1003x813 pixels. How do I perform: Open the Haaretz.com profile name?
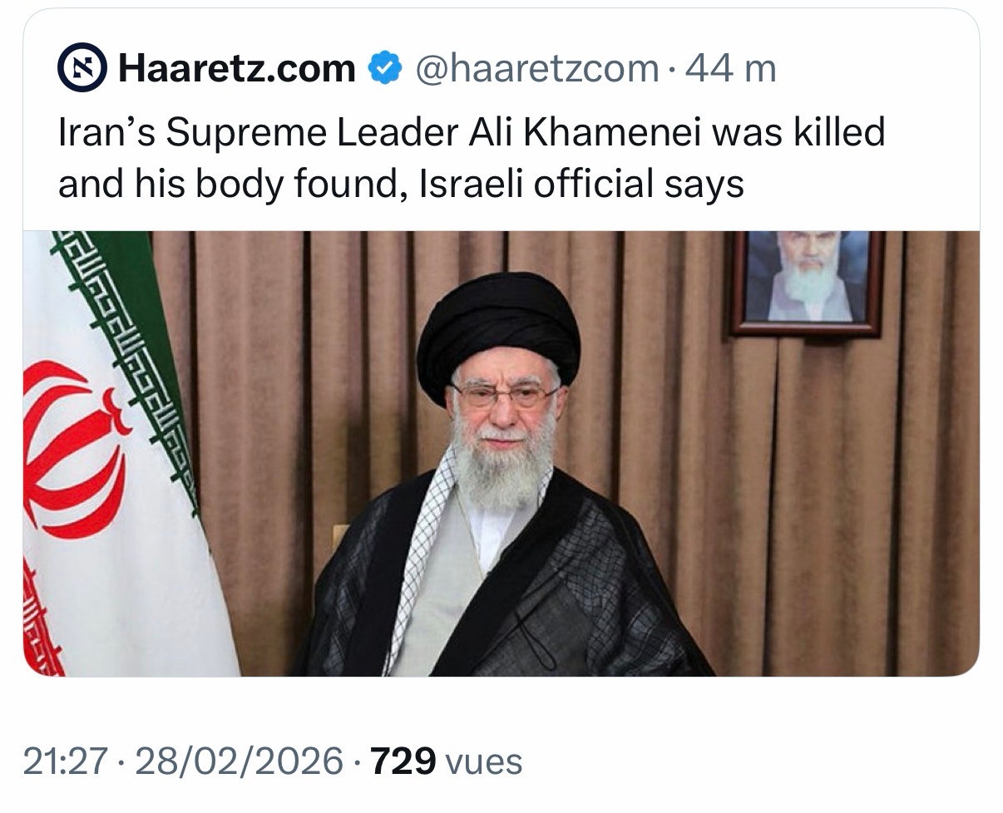(237, 67)
